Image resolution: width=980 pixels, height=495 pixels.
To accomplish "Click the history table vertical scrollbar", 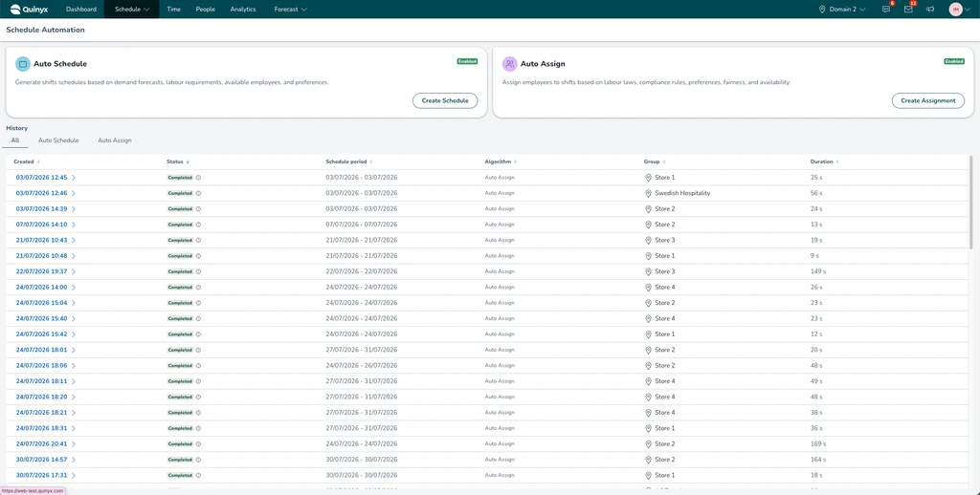I will tap(970, 203).
